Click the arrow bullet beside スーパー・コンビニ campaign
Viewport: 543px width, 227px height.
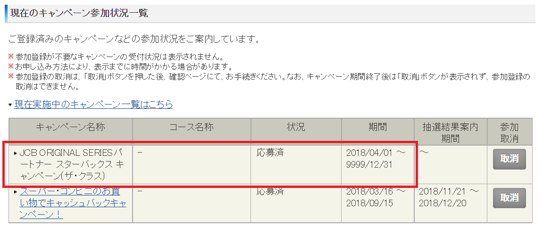(16, 192)
